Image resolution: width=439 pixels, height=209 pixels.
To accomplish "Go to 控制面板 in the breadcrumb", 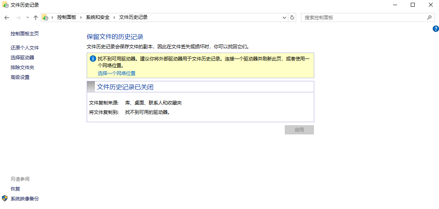I will pyautogui.click(x=67, y=18).
